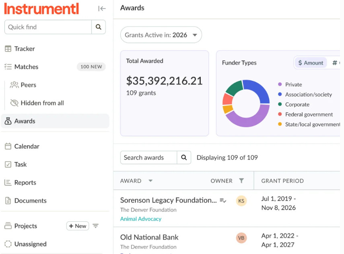Open the Grants Active in 2026 dropdown
The height and width of the screenshot is (254, 344).
pos(161,35)
